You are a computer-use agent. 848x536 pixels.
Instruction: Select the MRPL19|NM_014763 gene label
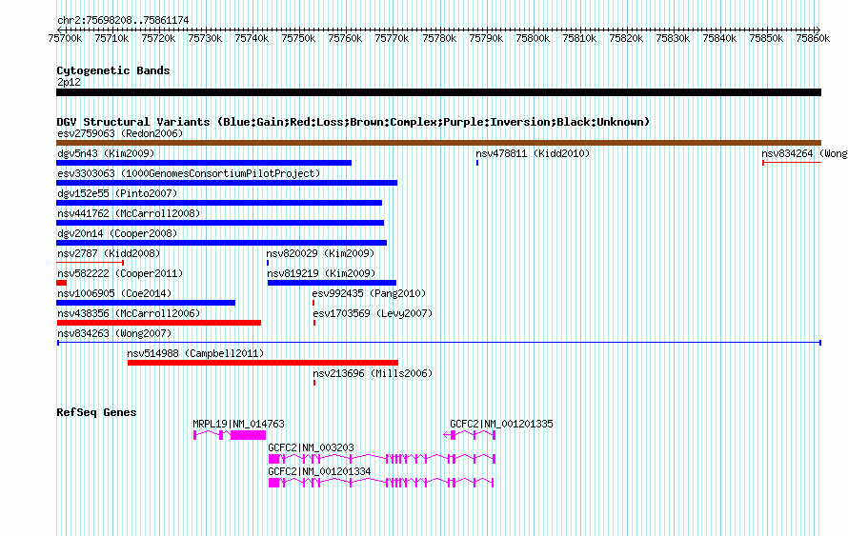238,425
